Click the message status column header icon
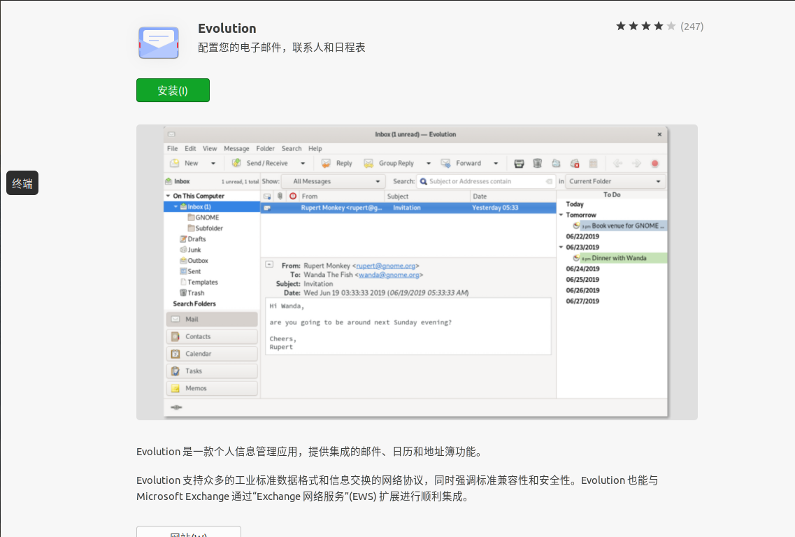 click(267, 196)
